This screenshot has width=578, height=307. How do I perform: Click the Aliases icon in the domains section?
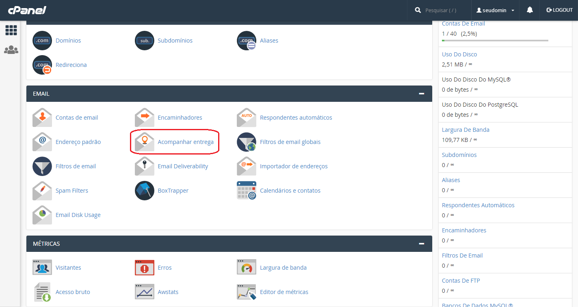[x=247, y=41]
